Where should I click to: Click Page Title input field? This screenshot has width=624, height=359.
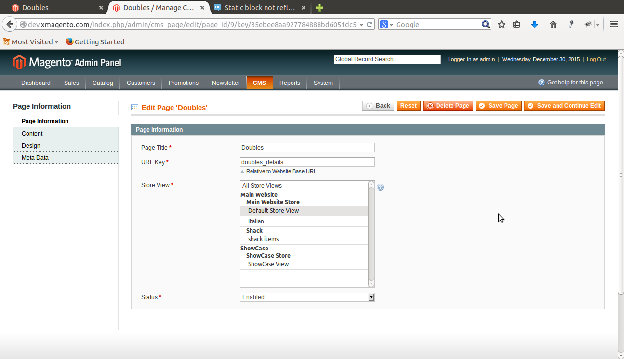pyautogui.click(x=307, y=148)
